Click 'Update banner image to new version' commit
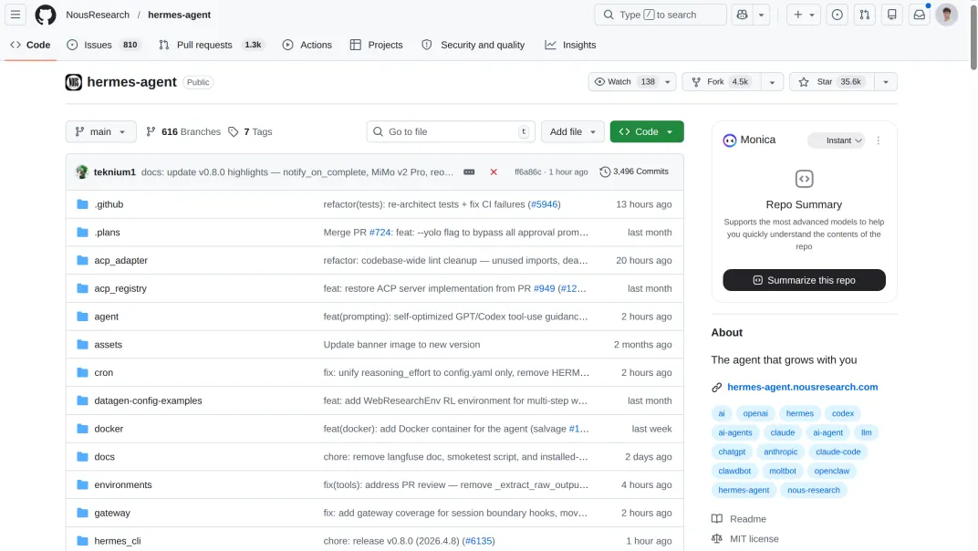Screen dimensions: 978x551 point(401,345)
